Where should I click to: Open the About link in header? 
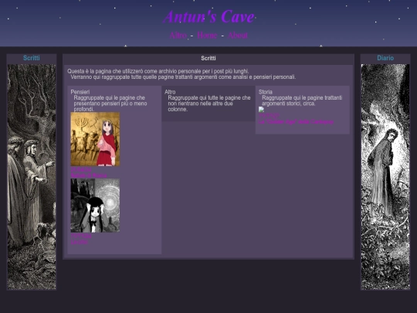coord(238,35)
